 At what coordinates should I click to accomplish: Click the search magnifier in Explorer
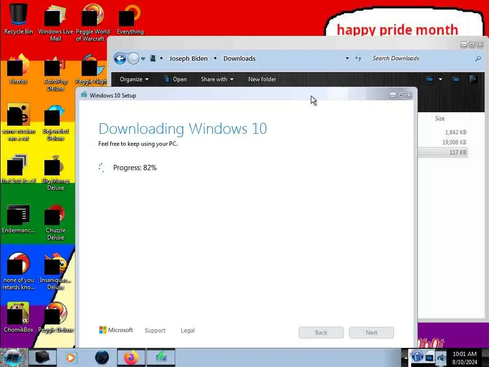click(x=478, y=58)
